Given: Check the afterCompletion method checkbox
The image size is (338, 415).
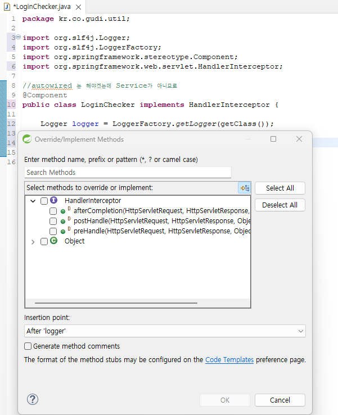Looking at the screenshot, I should (53, 211).
